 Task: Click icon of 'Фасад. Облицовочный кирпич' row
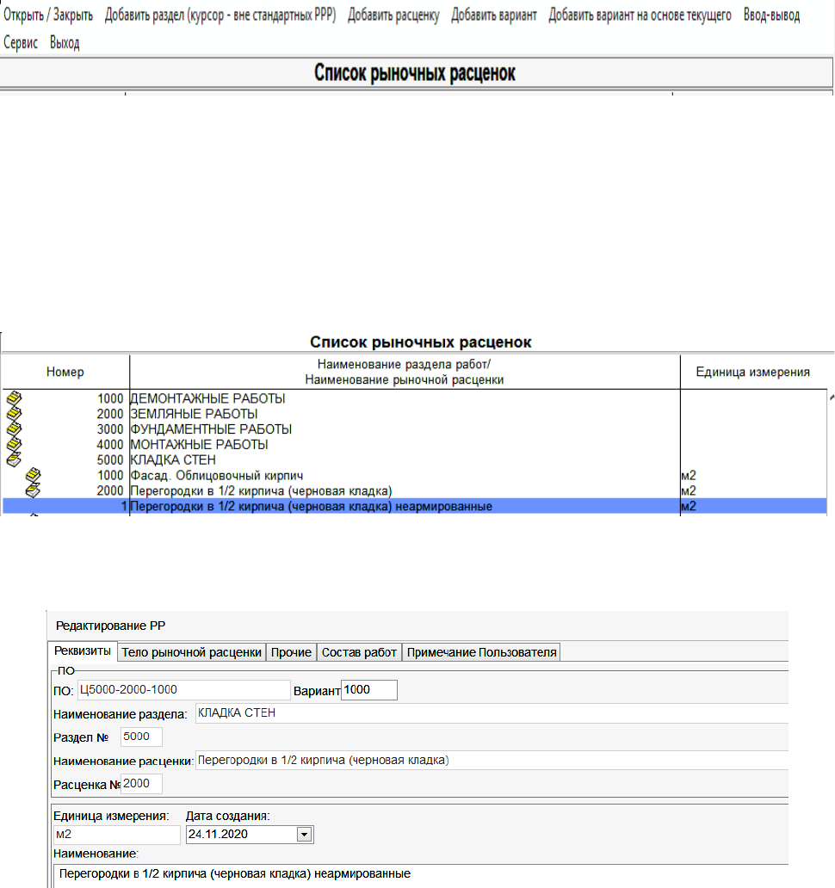tap(34, 475)
